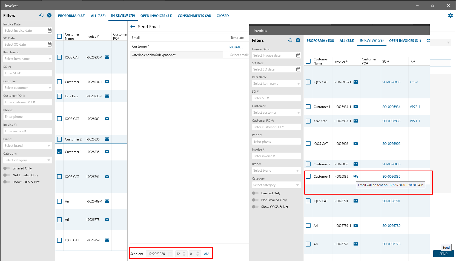Open the settings gear in the tab bar
456x261 pixels.
tap(450, 16)
